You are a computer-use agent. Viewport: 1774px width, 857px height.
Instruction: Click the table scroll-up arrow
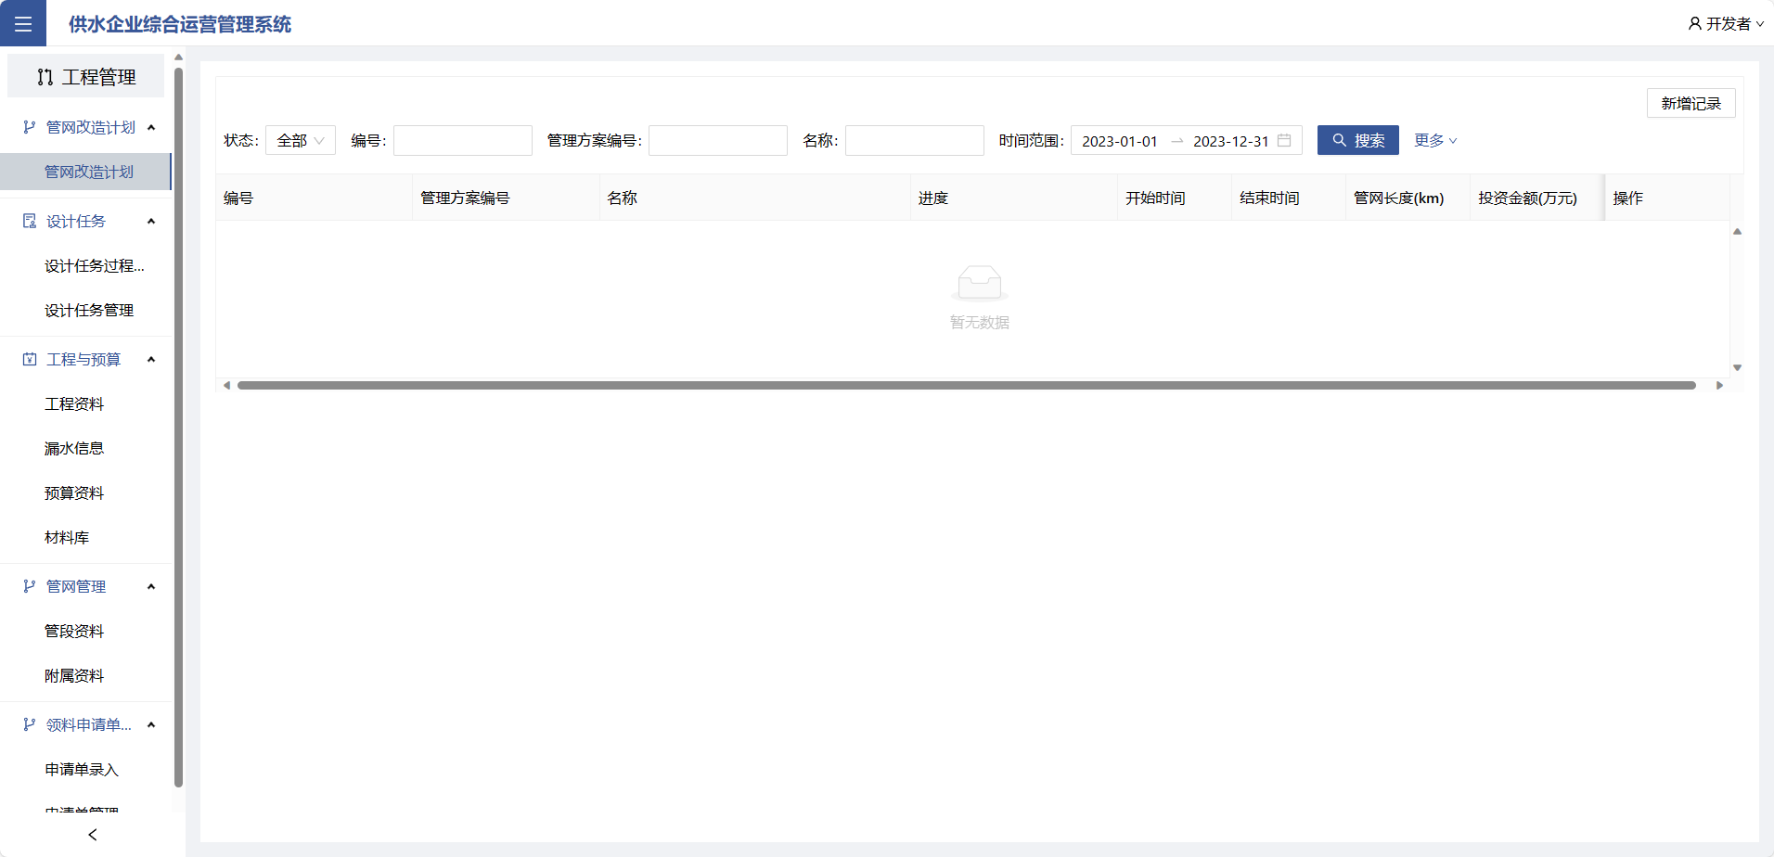tap(1737, 232)
